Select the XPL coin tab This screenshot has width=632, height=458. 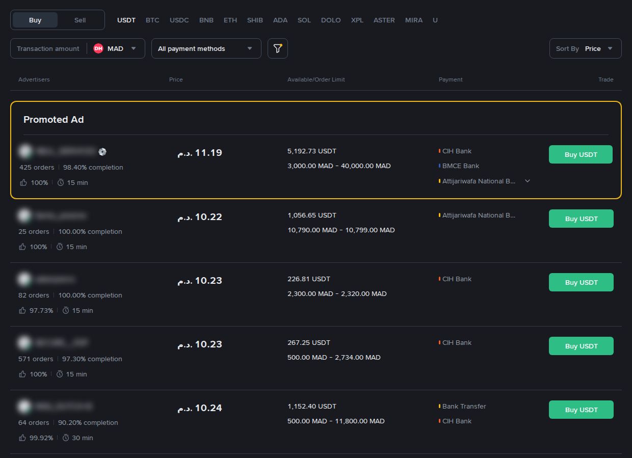[357, 20]
